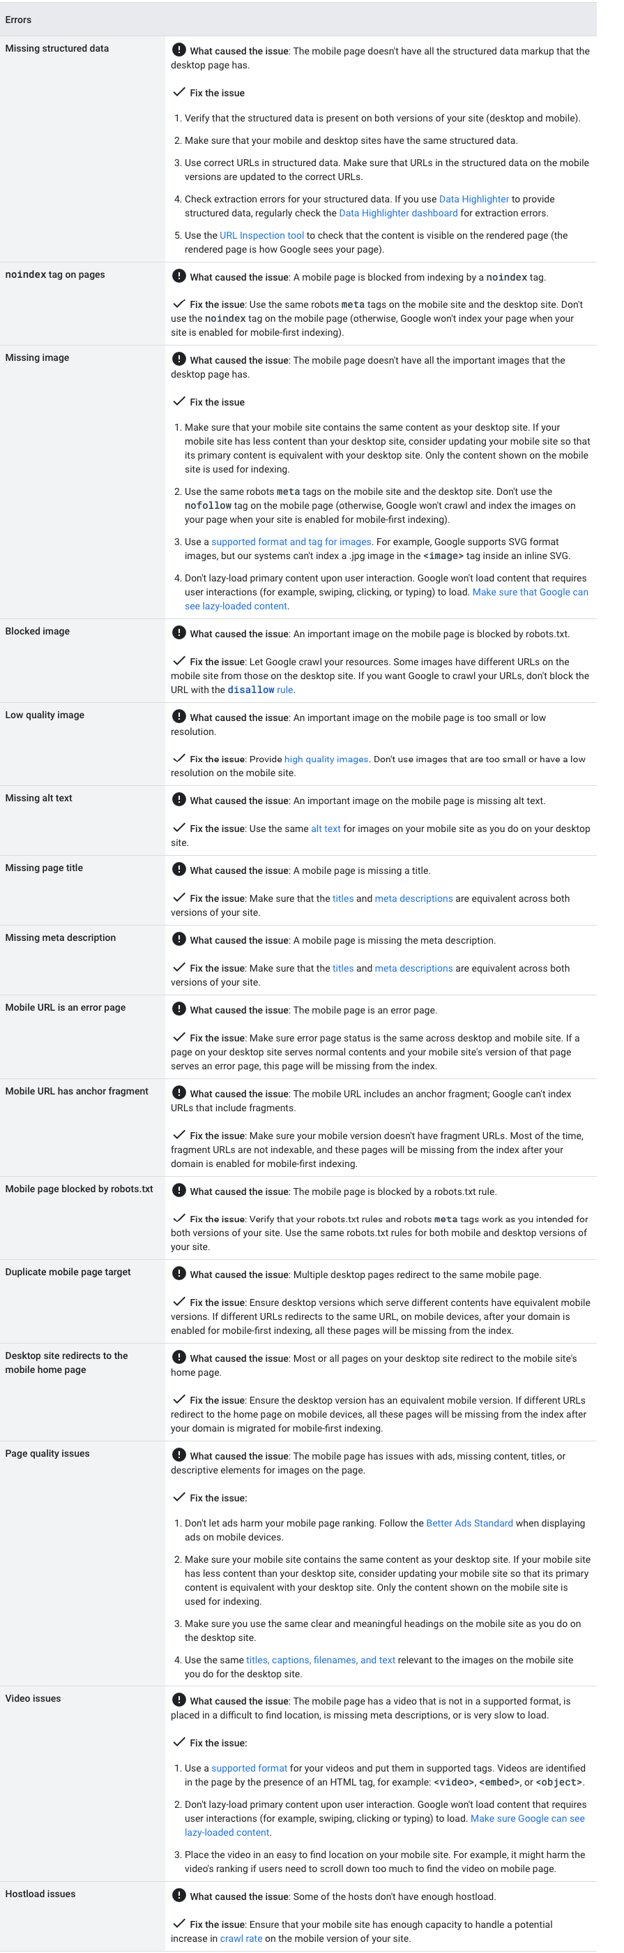
Task: Open the Better Ads Standard link
Action: pos(469,1523)
